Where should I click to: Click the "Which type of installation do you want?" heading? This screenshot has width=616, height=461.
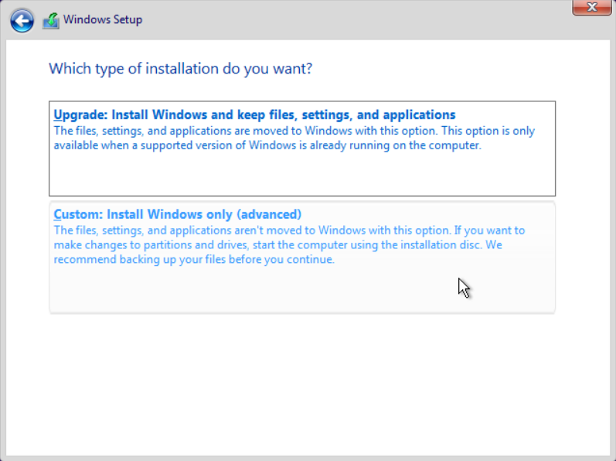tap(180, 69)
